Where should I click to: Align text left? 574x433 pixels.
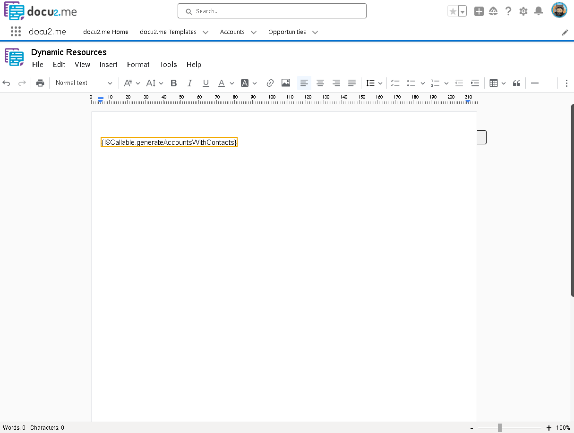(x=304, y=83)
